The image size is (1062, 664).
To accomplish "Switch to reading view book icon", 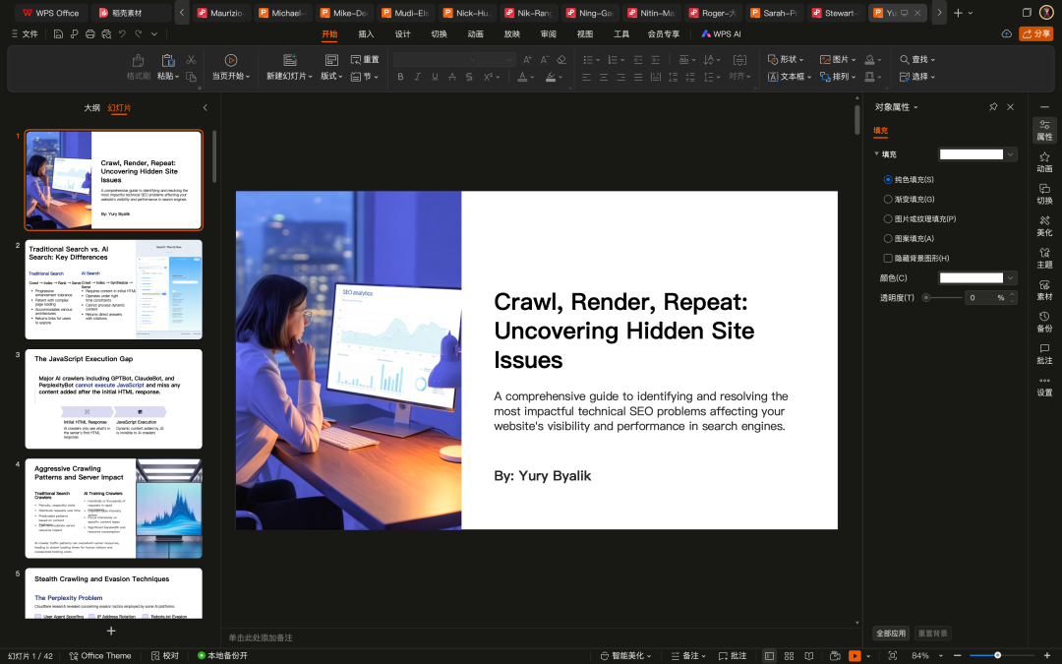I will click(808, 656).
